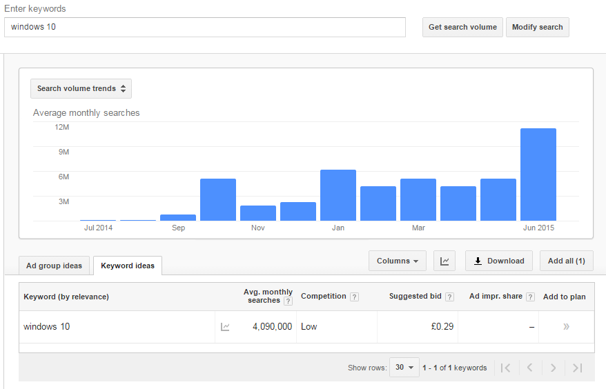
Task: Select the Keyword ideas tab
Action: (128, 266)
